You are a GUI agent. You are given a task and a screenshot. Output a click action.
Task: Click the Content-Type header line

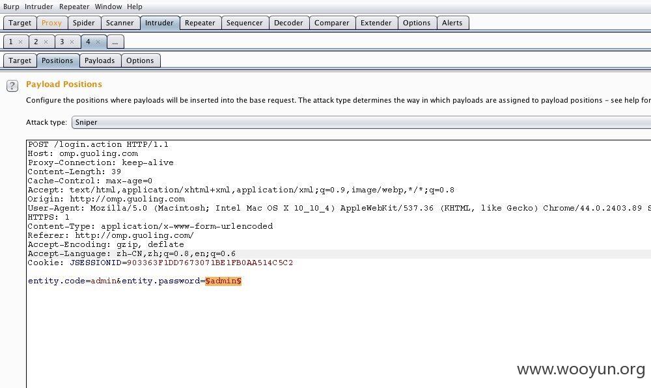[x=150, y=226]
